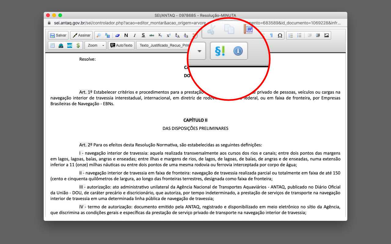
Task: Open the Zoom dropdown
Action: click(96, 45)
